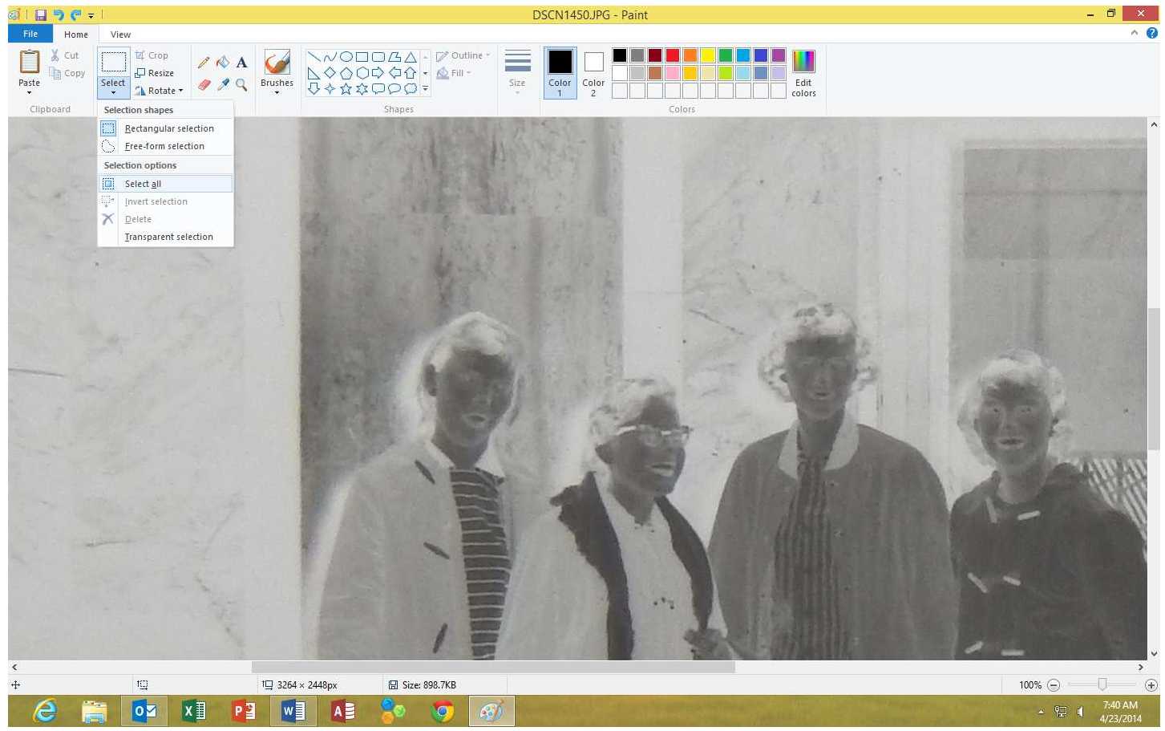Open the File menu
Image resolution: width=1165 pixels, height=731 pixels.
pyautogui.click(x=30, y=34)
